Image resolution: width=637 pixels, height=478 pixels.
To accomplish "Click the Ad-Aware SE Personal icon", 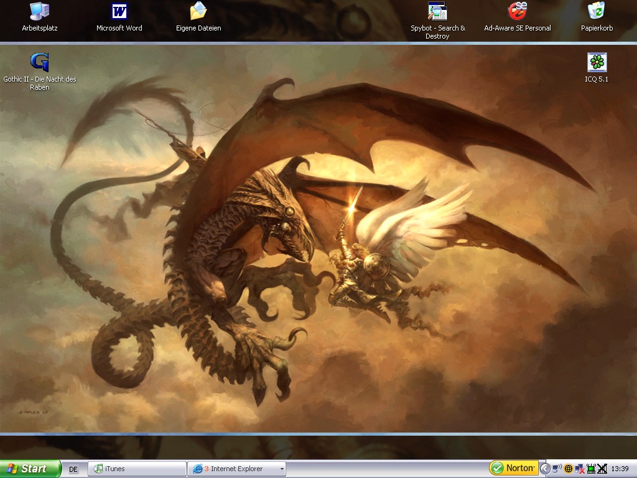I will (518, 11).
